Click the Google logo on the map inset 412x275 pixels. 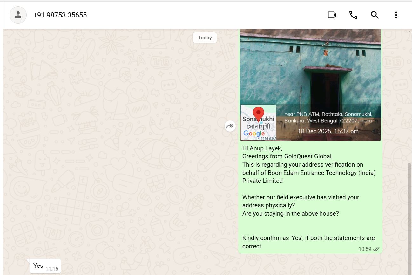254,134
